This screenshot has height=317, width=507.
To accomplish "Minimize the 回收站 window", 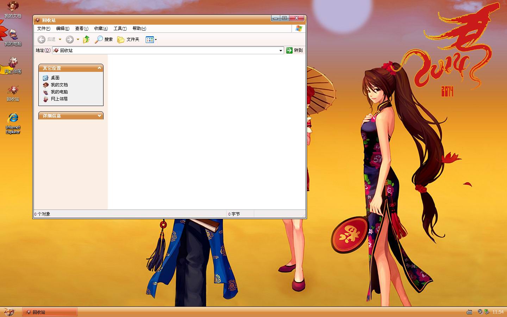I will tap(276, 18).
